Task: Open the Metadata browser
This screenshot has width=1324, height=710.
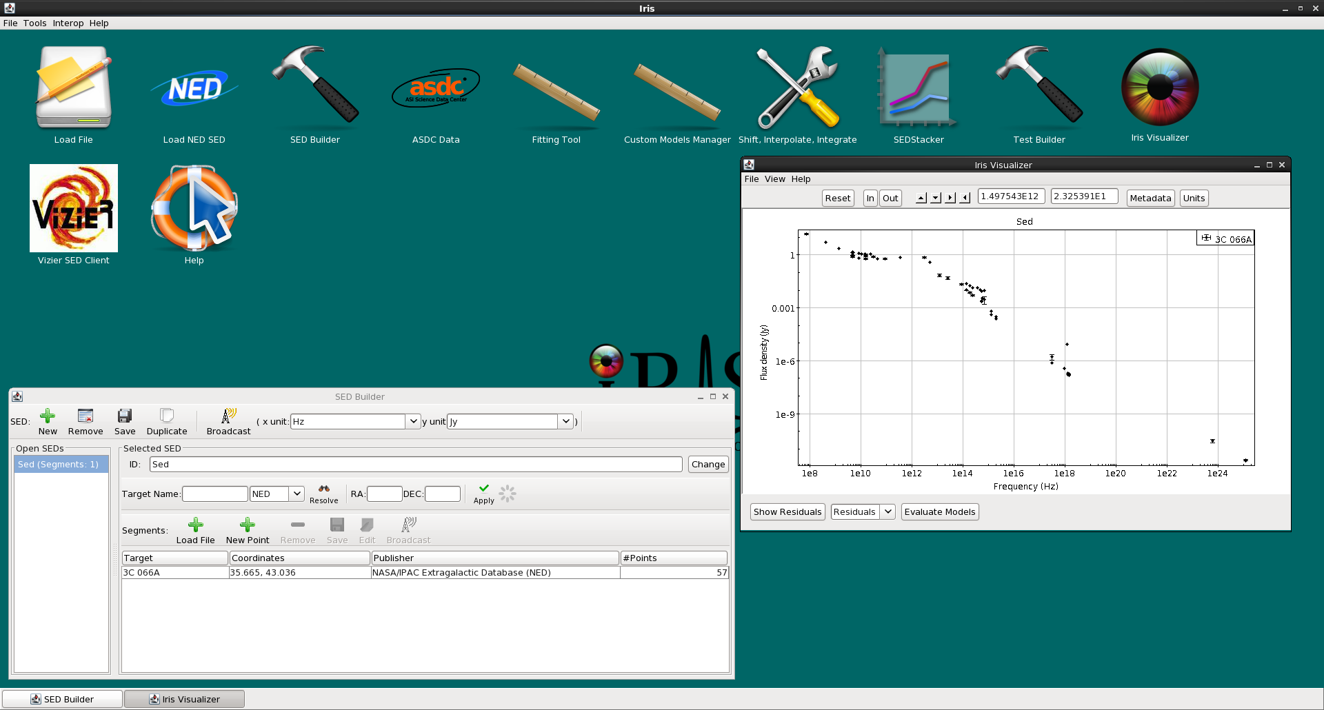Action: (x=1150, y=198)
